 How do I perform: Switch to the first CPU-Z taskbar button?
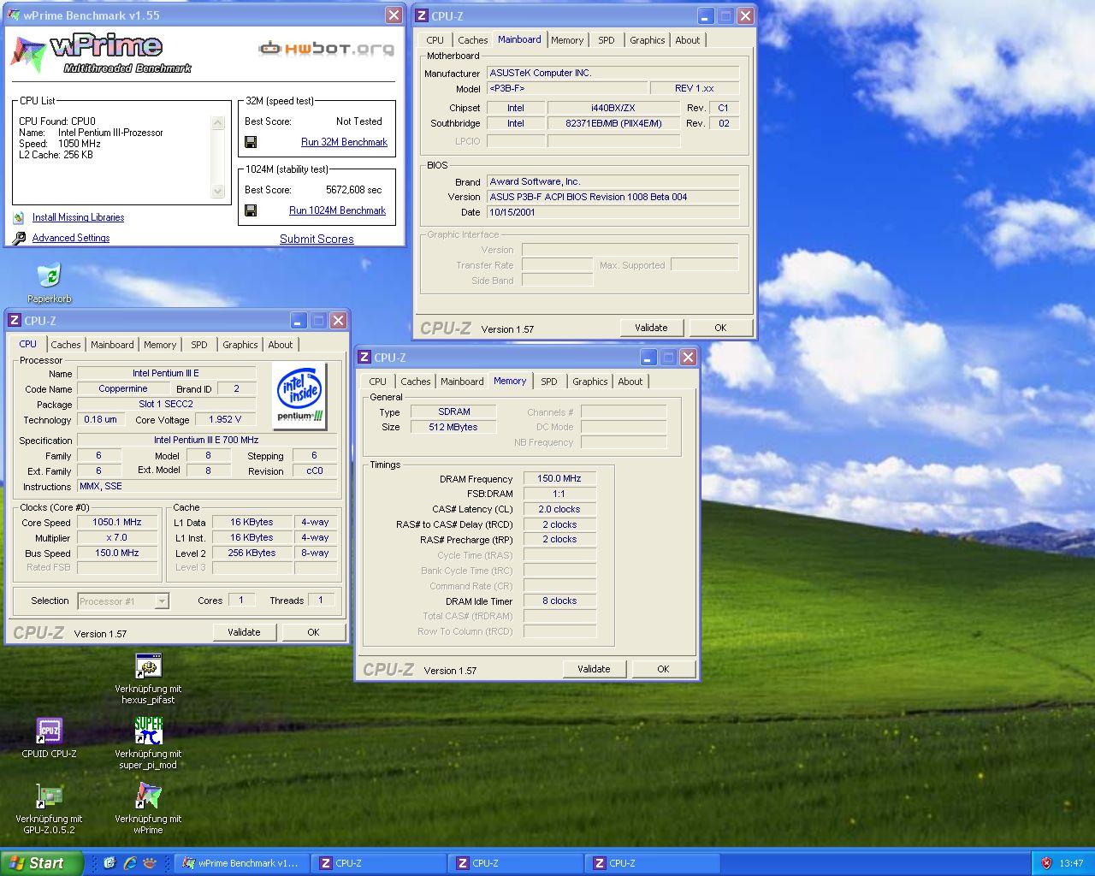(x=379, y=863)
